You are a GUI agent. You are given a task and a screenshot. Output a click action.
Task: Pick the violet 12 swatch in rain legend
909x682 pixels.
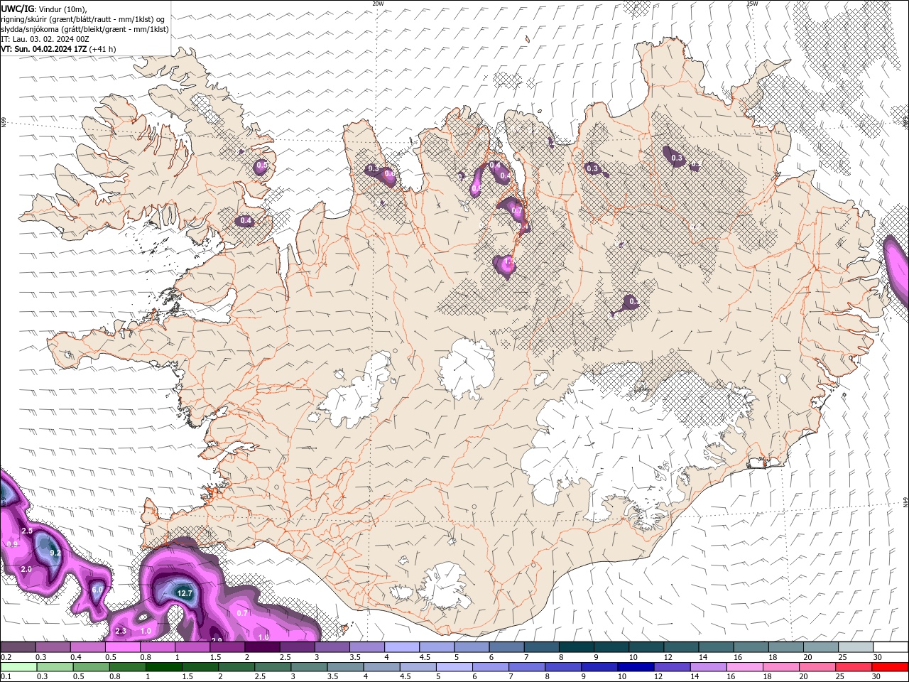(673, 667)
